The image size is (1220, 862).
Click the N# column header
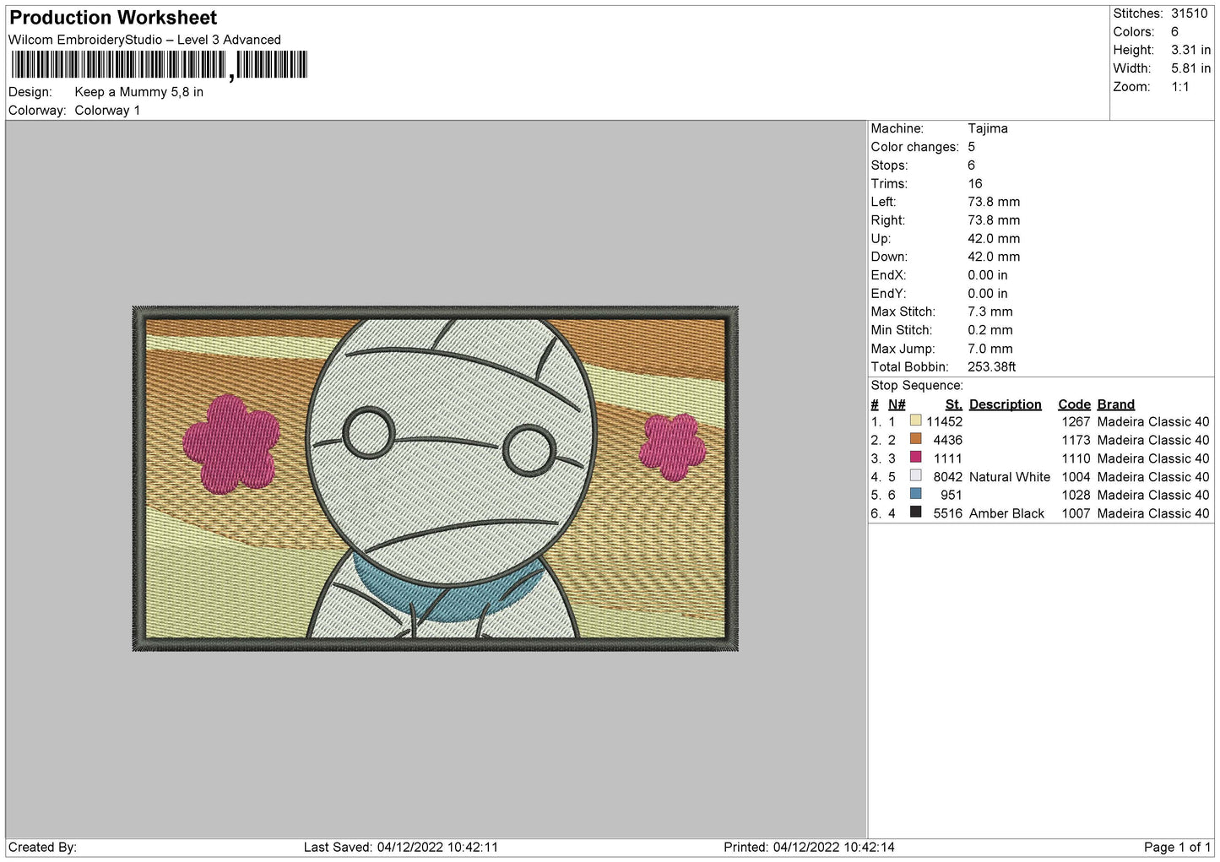click(x=897, y=404)
